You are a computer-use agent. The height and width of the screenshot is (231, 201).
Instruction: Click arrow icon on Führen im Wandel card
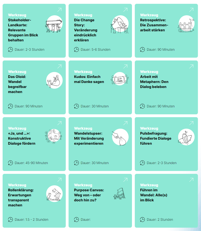point(192,180)
